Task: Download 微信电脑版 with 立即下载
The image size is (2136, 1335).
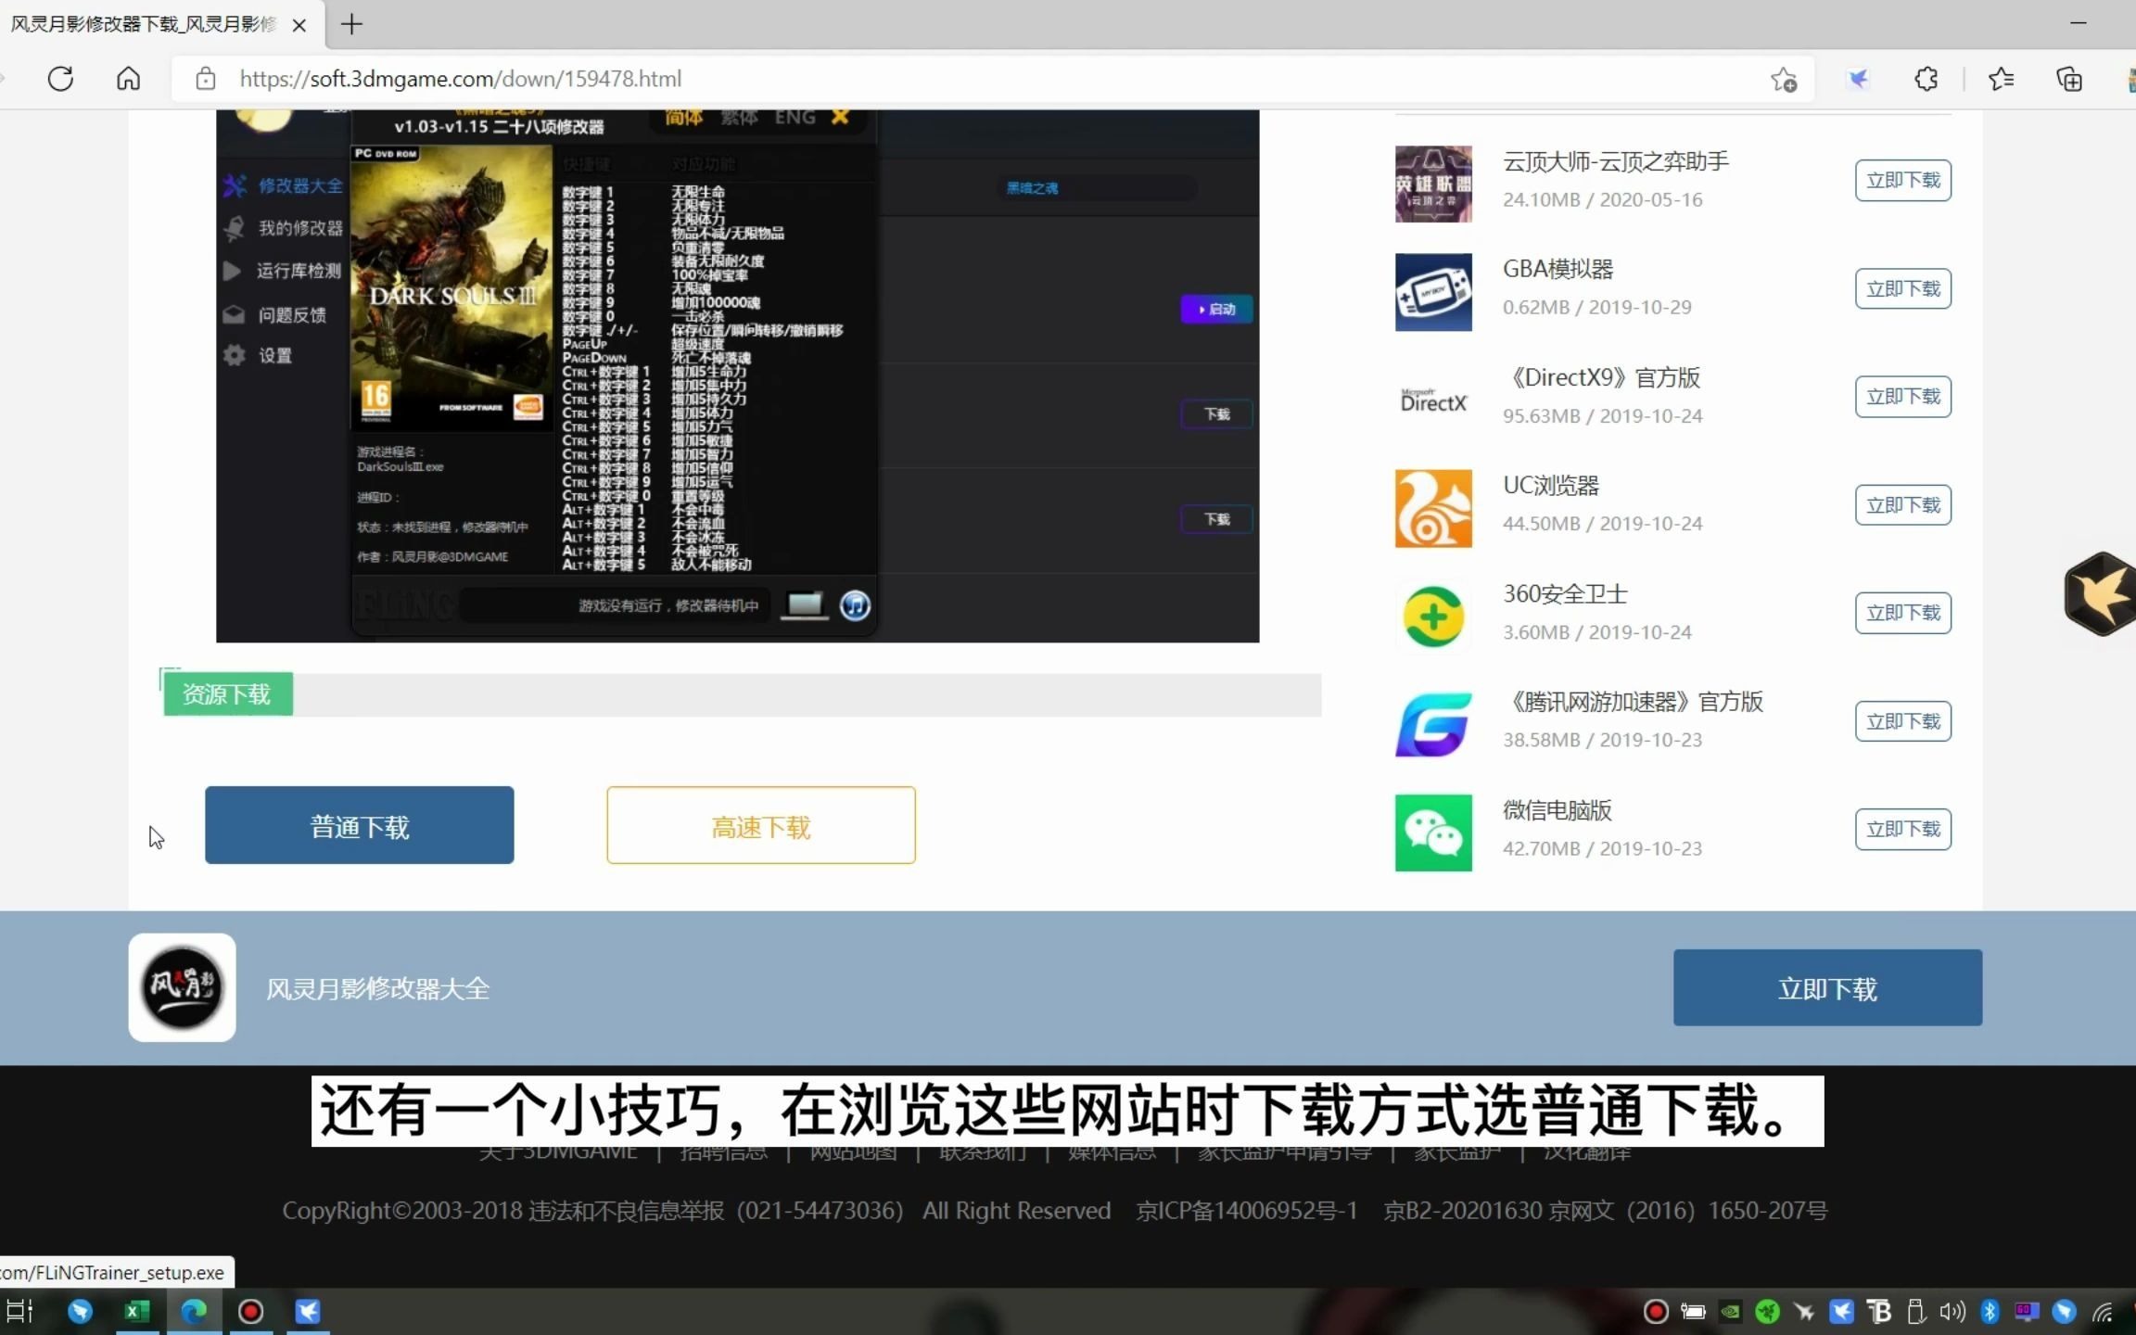Action: [x=1902, y=829]
